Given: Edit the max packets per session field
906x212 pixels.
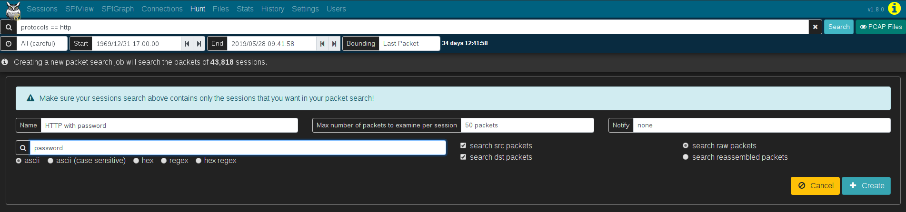Looking at the screenshot, I should point(528,125).
